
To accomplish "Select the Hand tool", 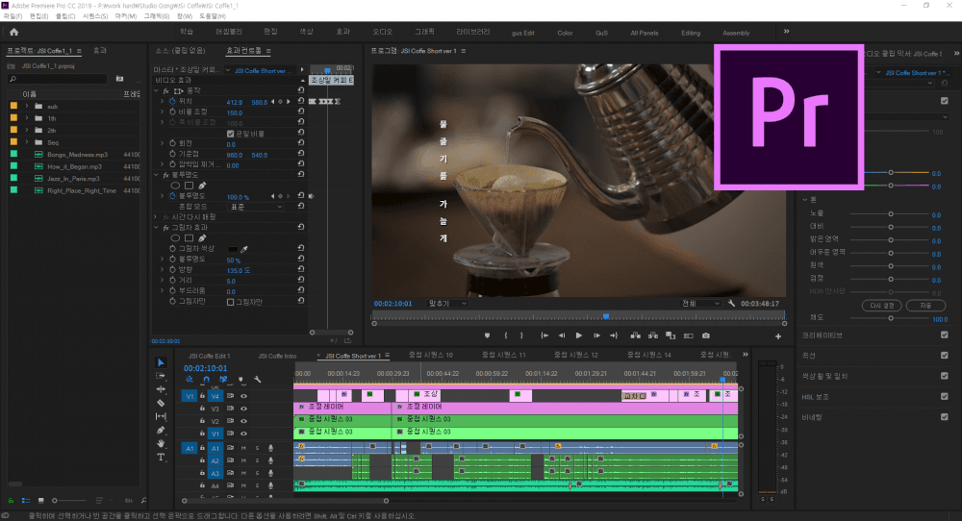I will tap(161, 443).
